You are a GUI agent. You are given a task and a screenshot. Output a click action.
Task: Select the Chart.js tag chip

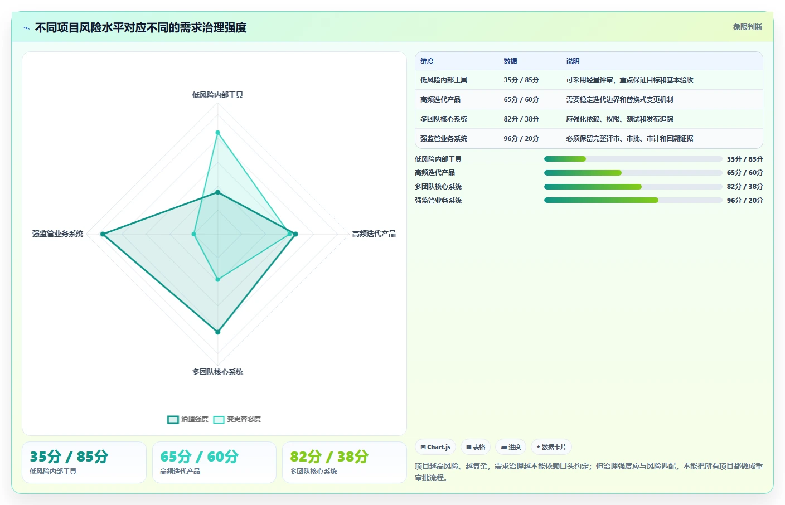(x=435, y=447)
